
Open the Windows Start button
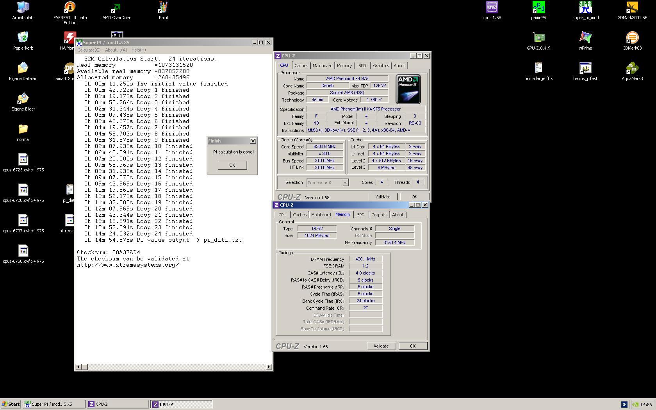(x=11, y=404)
